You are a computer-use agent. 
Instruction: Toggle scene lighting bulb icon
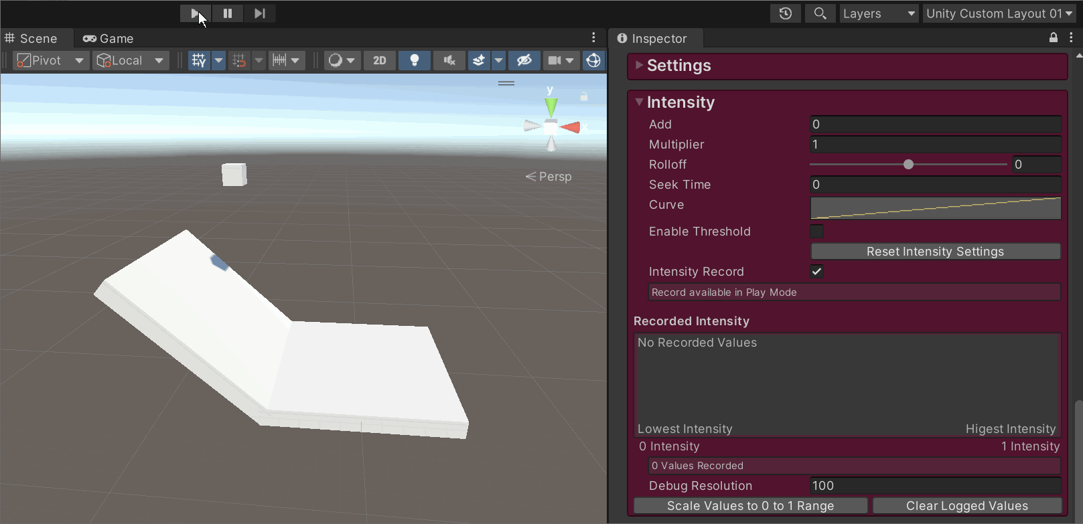pyautogui.click(x=415, y=60)
